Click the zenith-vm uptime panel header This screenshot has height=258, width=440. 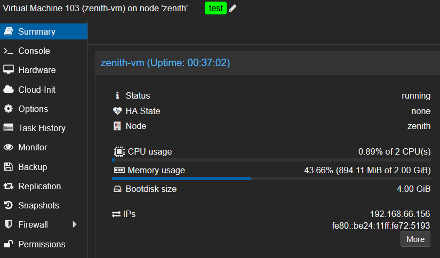[165, 63]
